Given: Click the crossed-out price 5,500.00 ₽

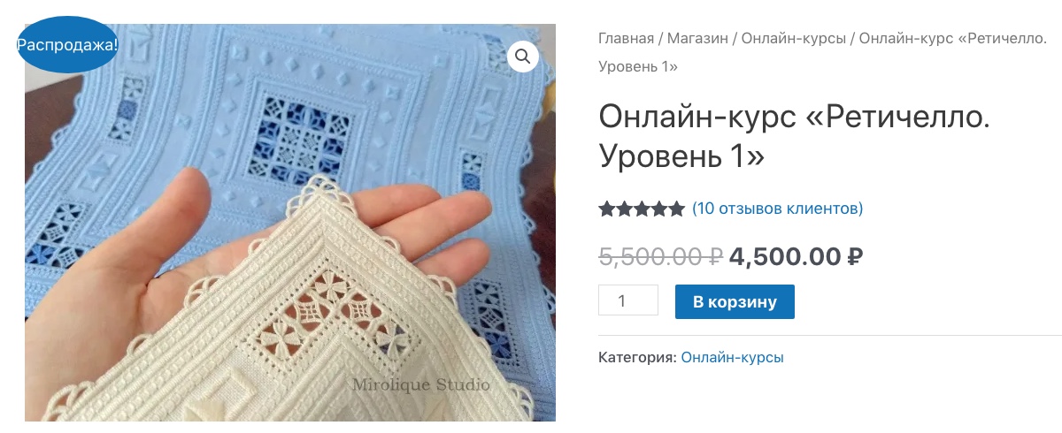Looking at the screenshot, I should click(x=661, y=256).
